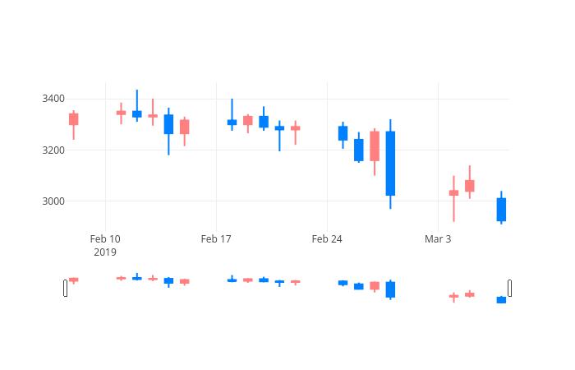The image size is (575, 370).
Task: Click the Mar 3 axis label
Action: point(438,239)
